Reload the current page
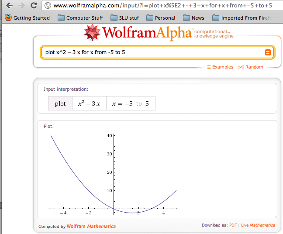Viewport: 283px width, 234px height. [x=34, y=6]
